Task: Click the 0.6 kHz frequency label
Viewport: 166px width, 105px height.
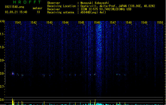Action: pyautogui.click(x=2, y=100)
